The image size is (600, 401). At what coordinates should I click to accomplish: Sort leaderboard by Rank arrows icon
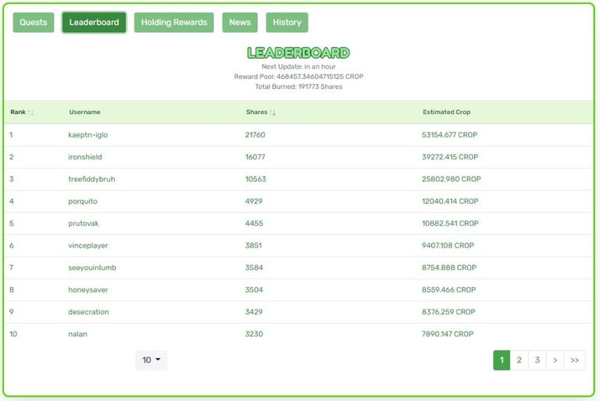tap(30, 113)
